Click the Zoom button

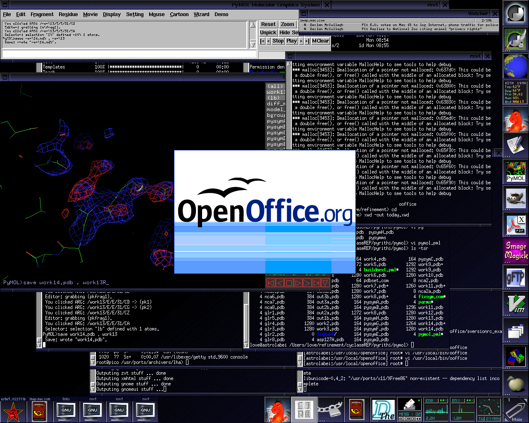(288, 24)
